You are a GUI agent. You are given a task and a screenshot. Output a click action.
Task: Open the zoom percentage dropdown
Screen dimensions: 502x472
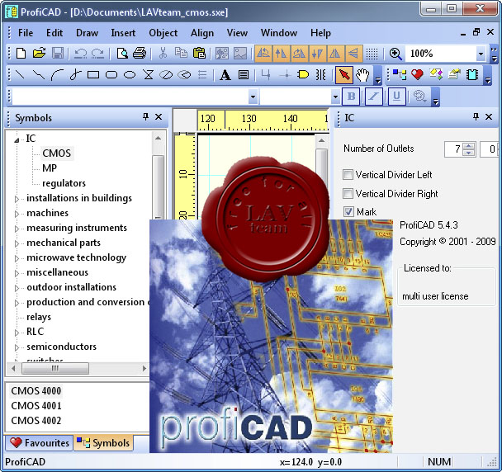481,54
